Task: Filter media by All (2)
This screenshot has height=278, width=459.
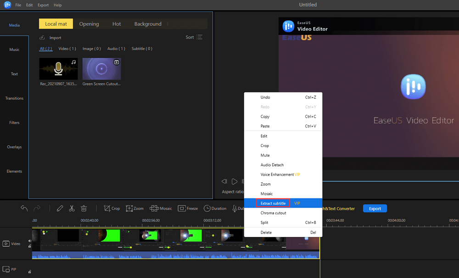Action: tap(46, 49)
